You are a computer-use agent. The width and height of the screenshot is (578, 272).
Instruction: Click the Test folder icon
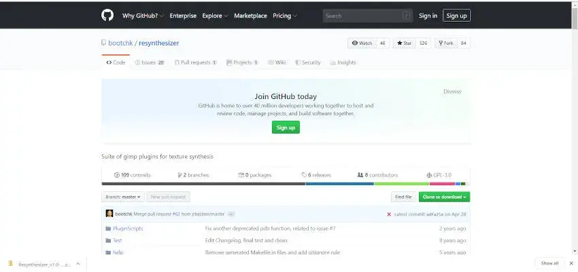(108, 240)
